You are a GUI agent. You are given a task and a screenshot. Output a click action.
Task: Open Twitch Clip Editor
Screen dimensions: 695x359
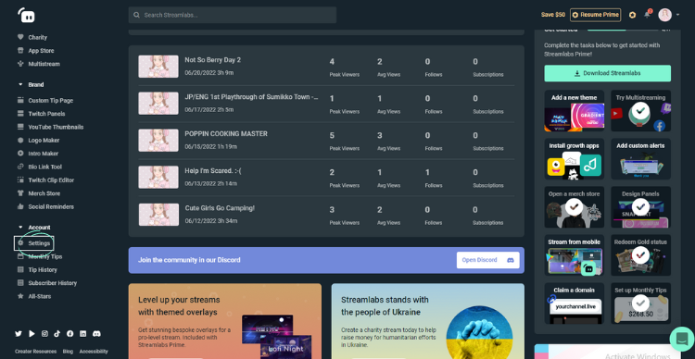(51, 180)
